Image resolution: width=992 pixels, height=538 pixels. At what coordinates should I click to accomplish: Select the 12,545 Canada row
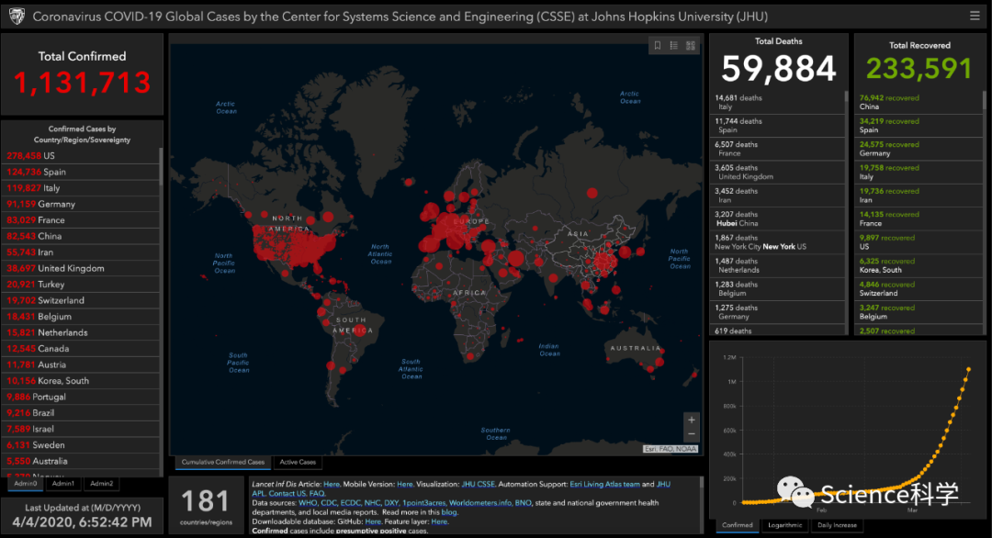tap(80, 348)
